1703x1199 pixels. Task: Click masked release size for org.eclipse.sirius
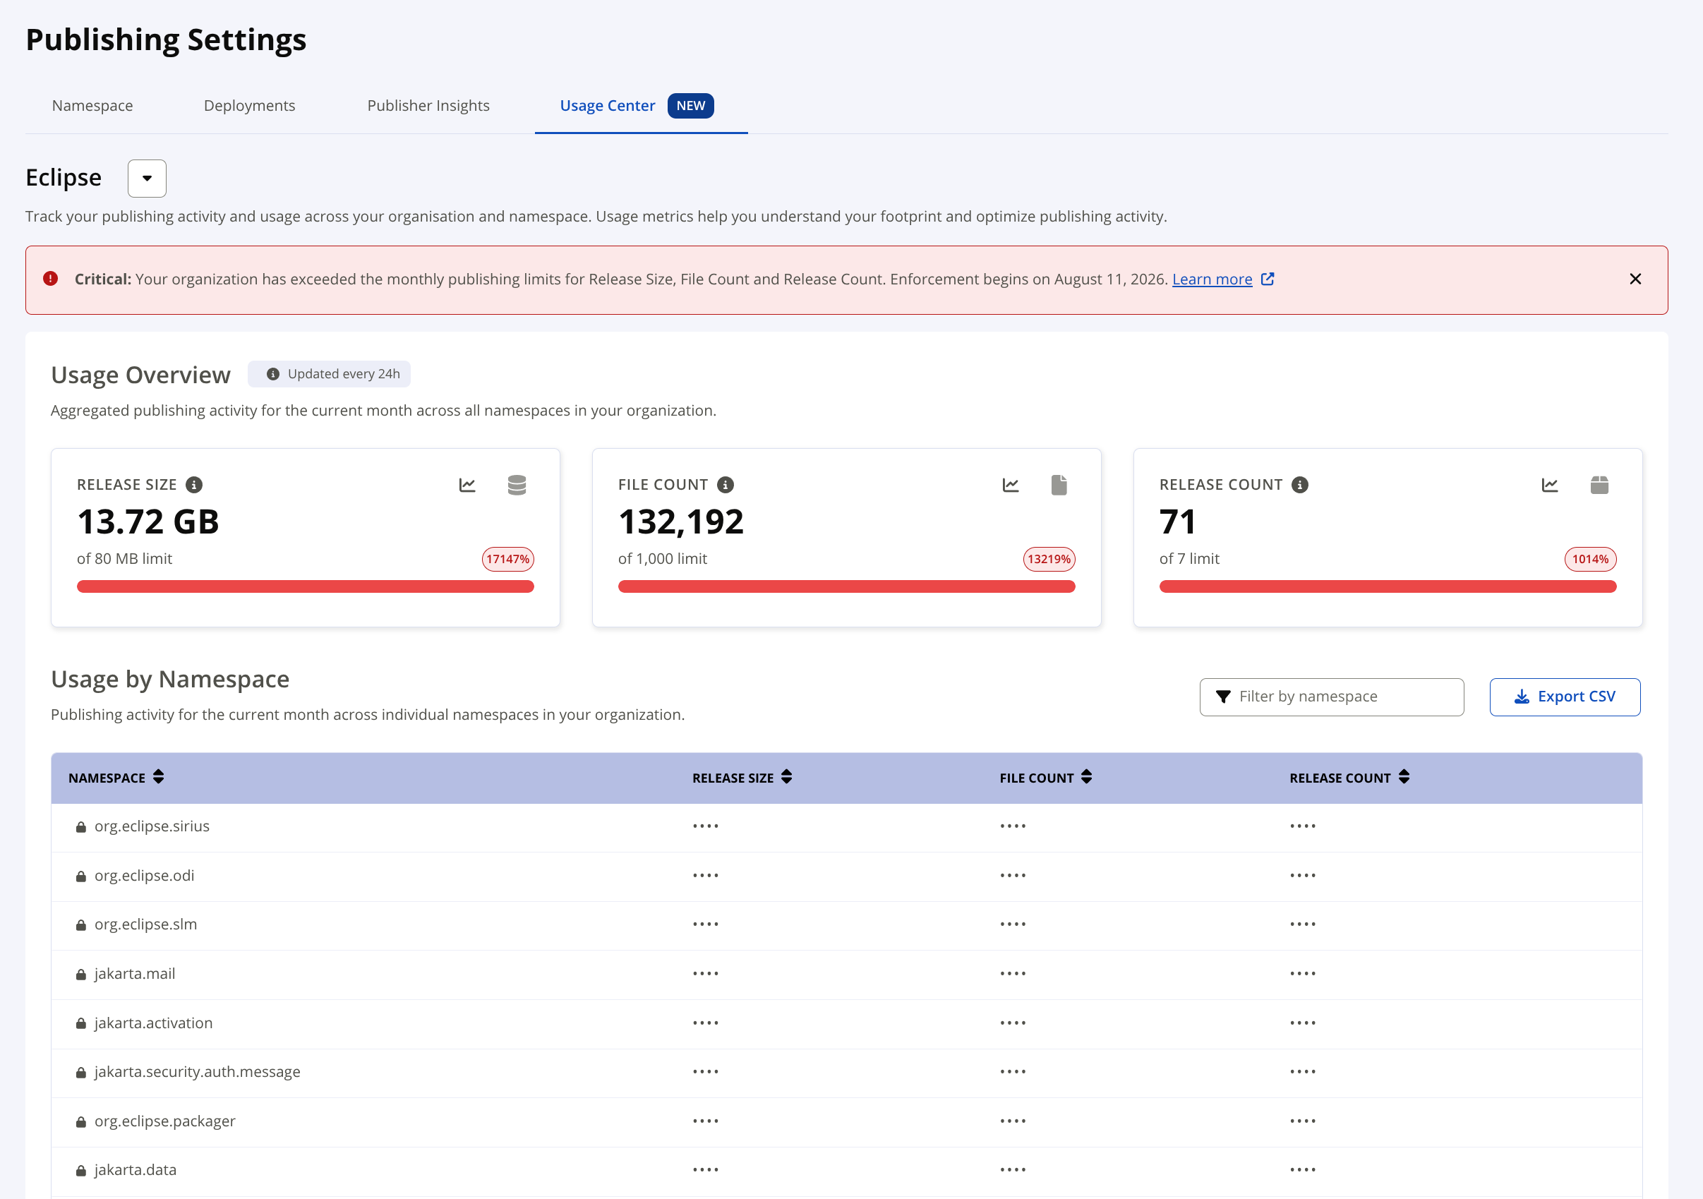(x=705, y=827)
